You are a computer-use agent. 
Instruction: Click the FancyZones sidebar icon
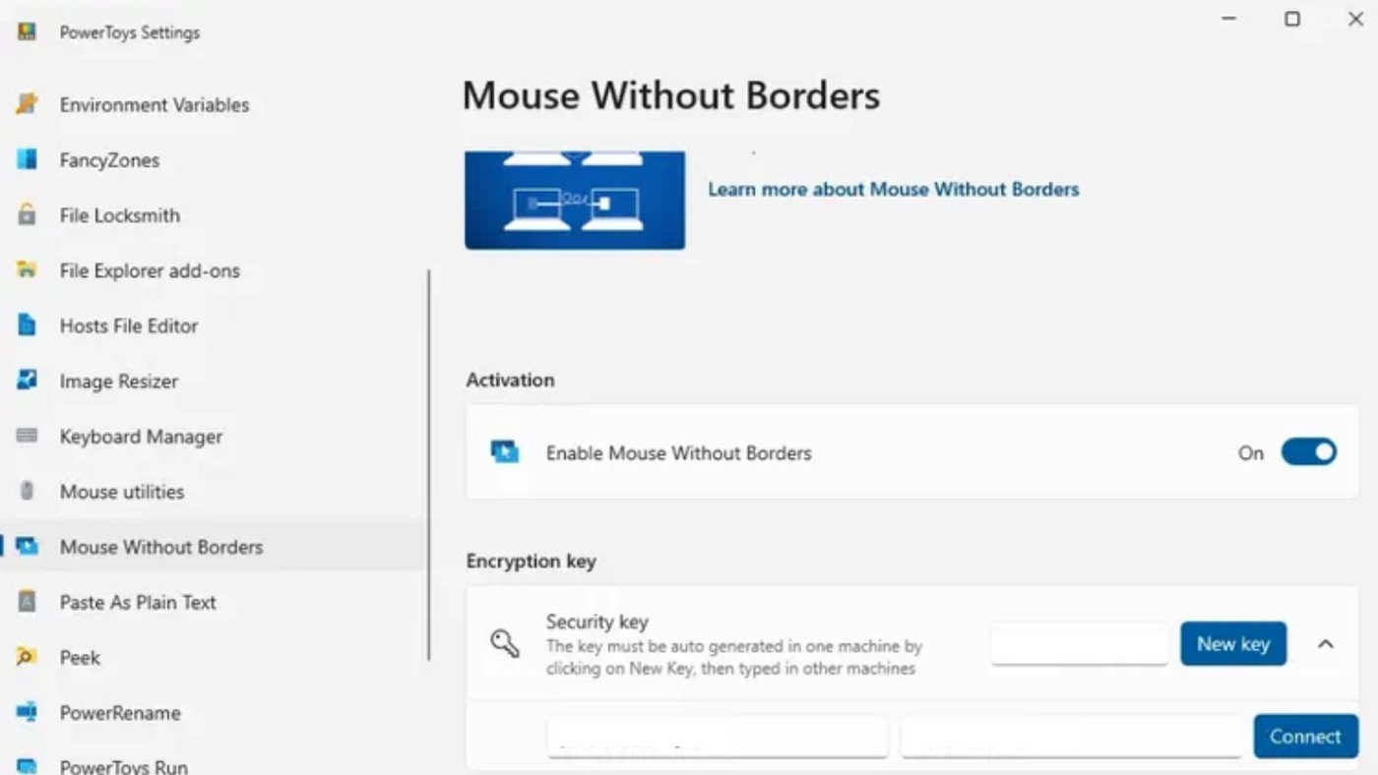[x=27, y=159]
